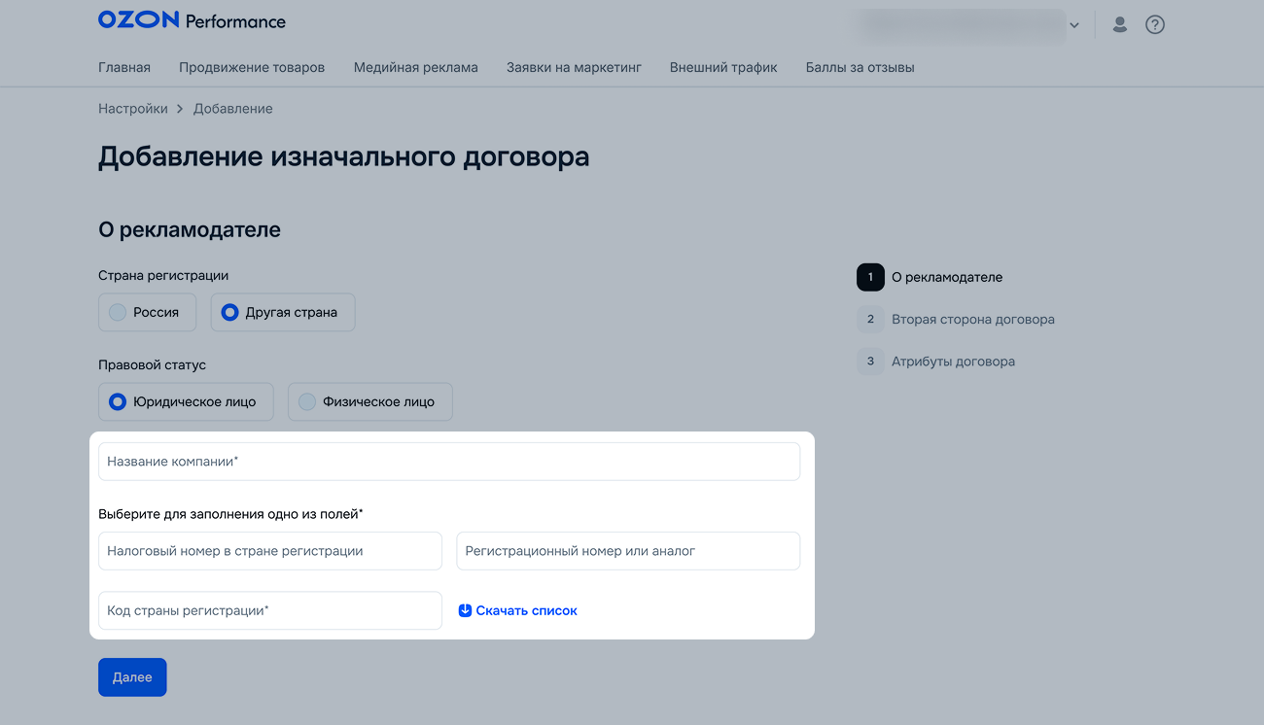Image resolution: width=1264 pixels, height=725 pixels.
Task: Click the Ozon Performance logo
Action: click(192, 20)
